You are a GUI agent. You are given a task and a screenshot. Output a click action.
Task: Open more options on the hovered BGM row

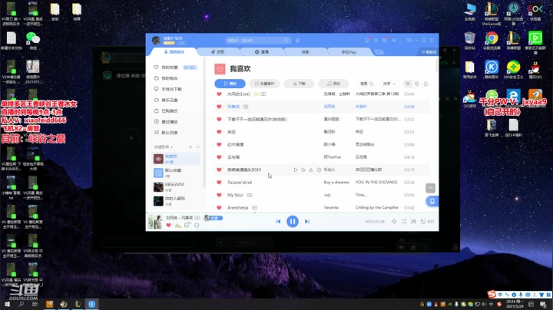tap(319, 170)
